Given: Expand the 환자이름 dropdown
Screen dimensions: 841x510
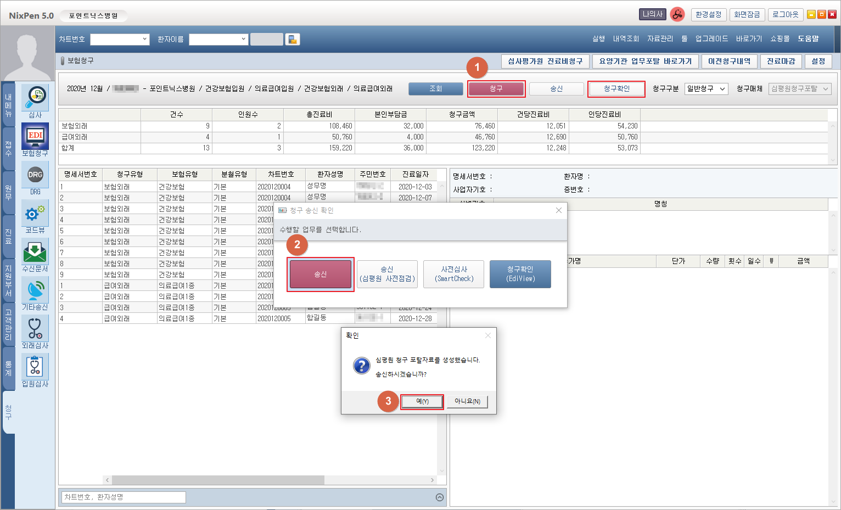Looking at the screenshot, I should point(244,40).
